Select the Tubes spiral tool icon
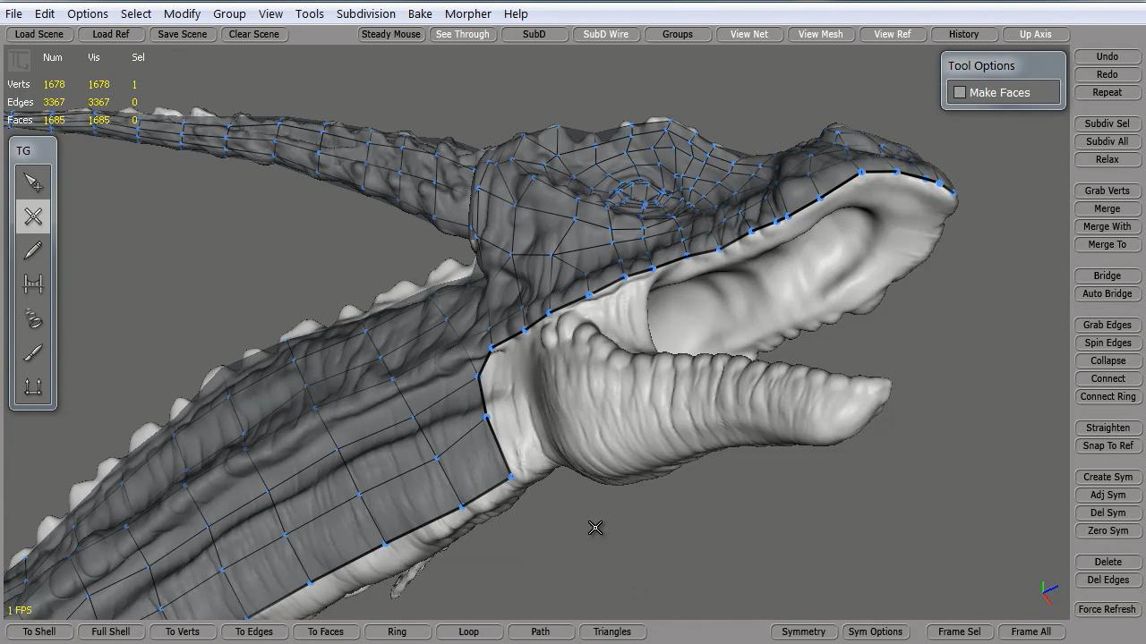 coord(33,318)
